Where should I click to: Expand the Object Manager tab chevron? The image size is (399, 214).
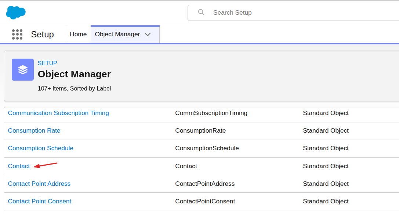(148, 34)
